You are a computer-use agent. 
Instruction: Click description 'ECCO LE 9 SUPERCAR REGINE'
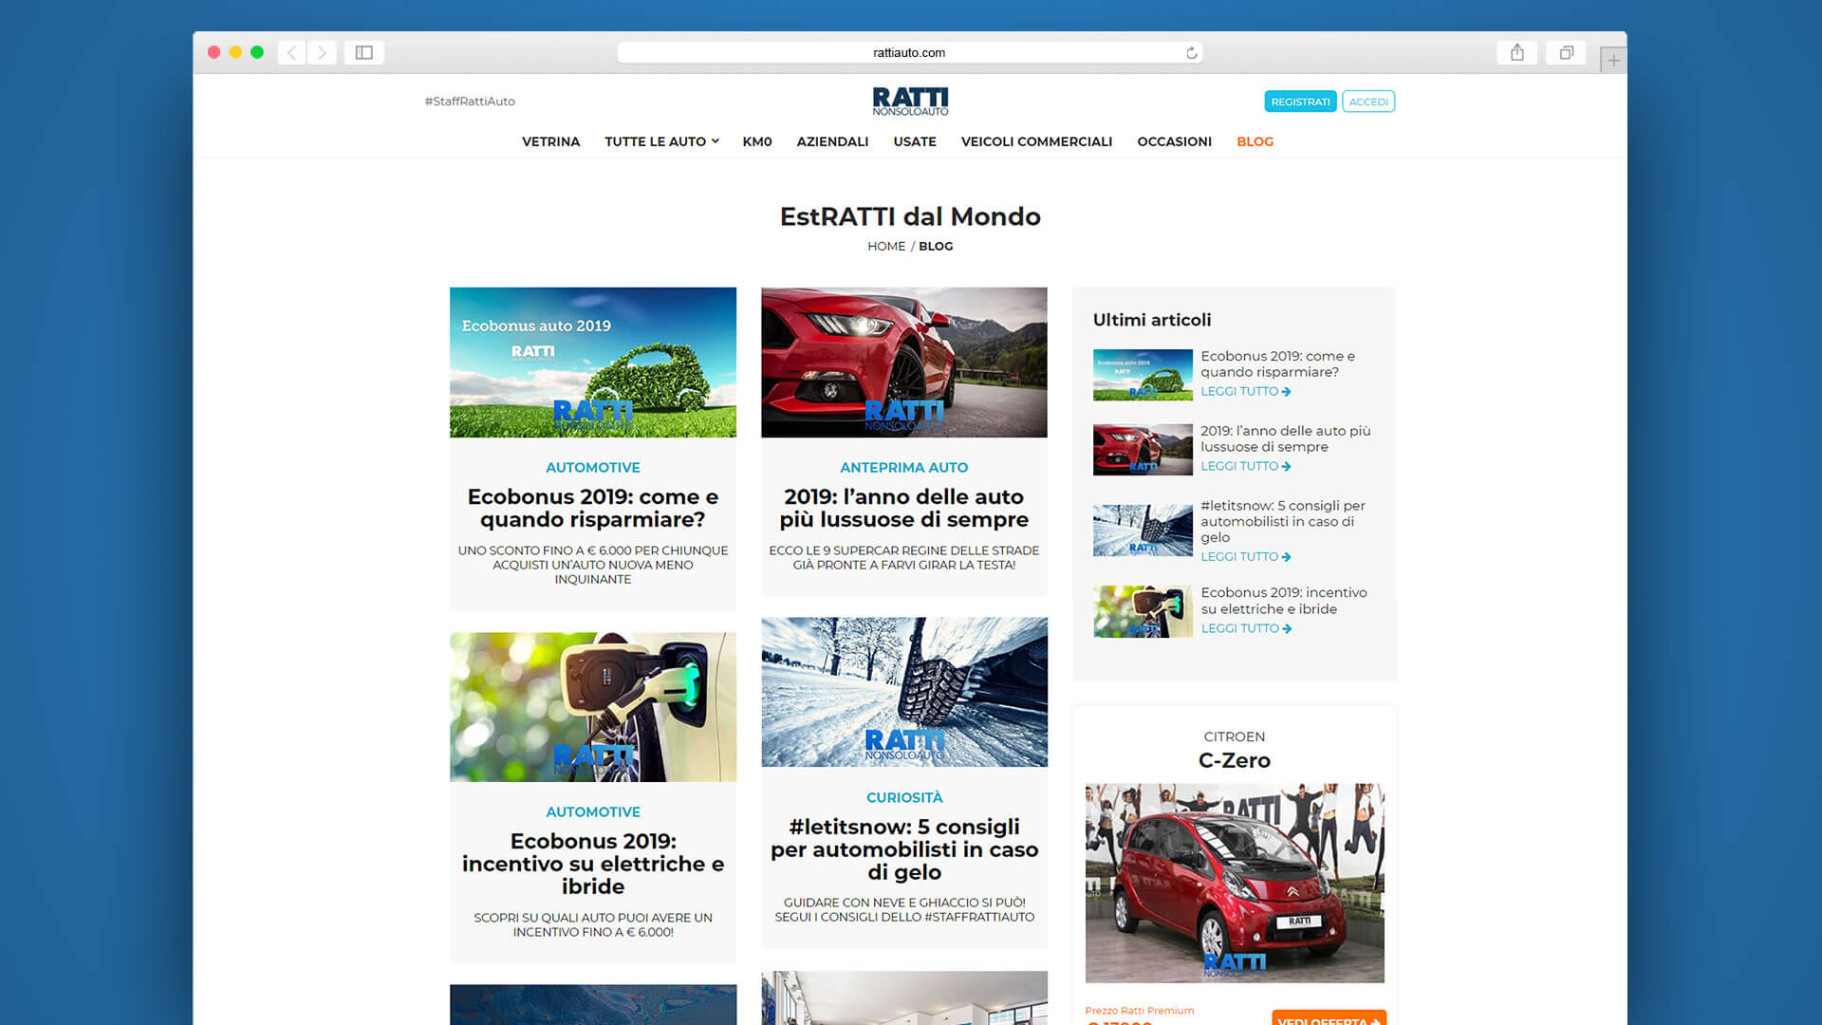(x=904, y=557)
